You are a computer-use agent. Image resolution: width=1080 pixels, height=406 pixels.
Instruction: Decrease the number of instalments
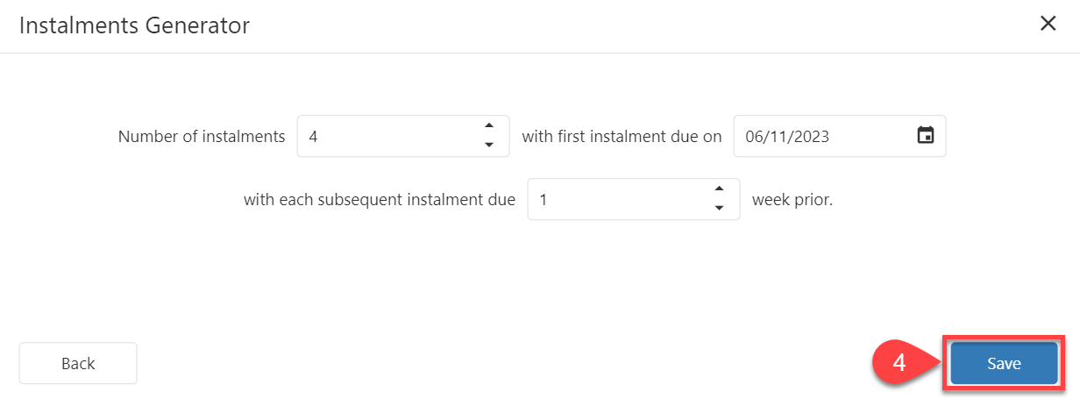489,146
